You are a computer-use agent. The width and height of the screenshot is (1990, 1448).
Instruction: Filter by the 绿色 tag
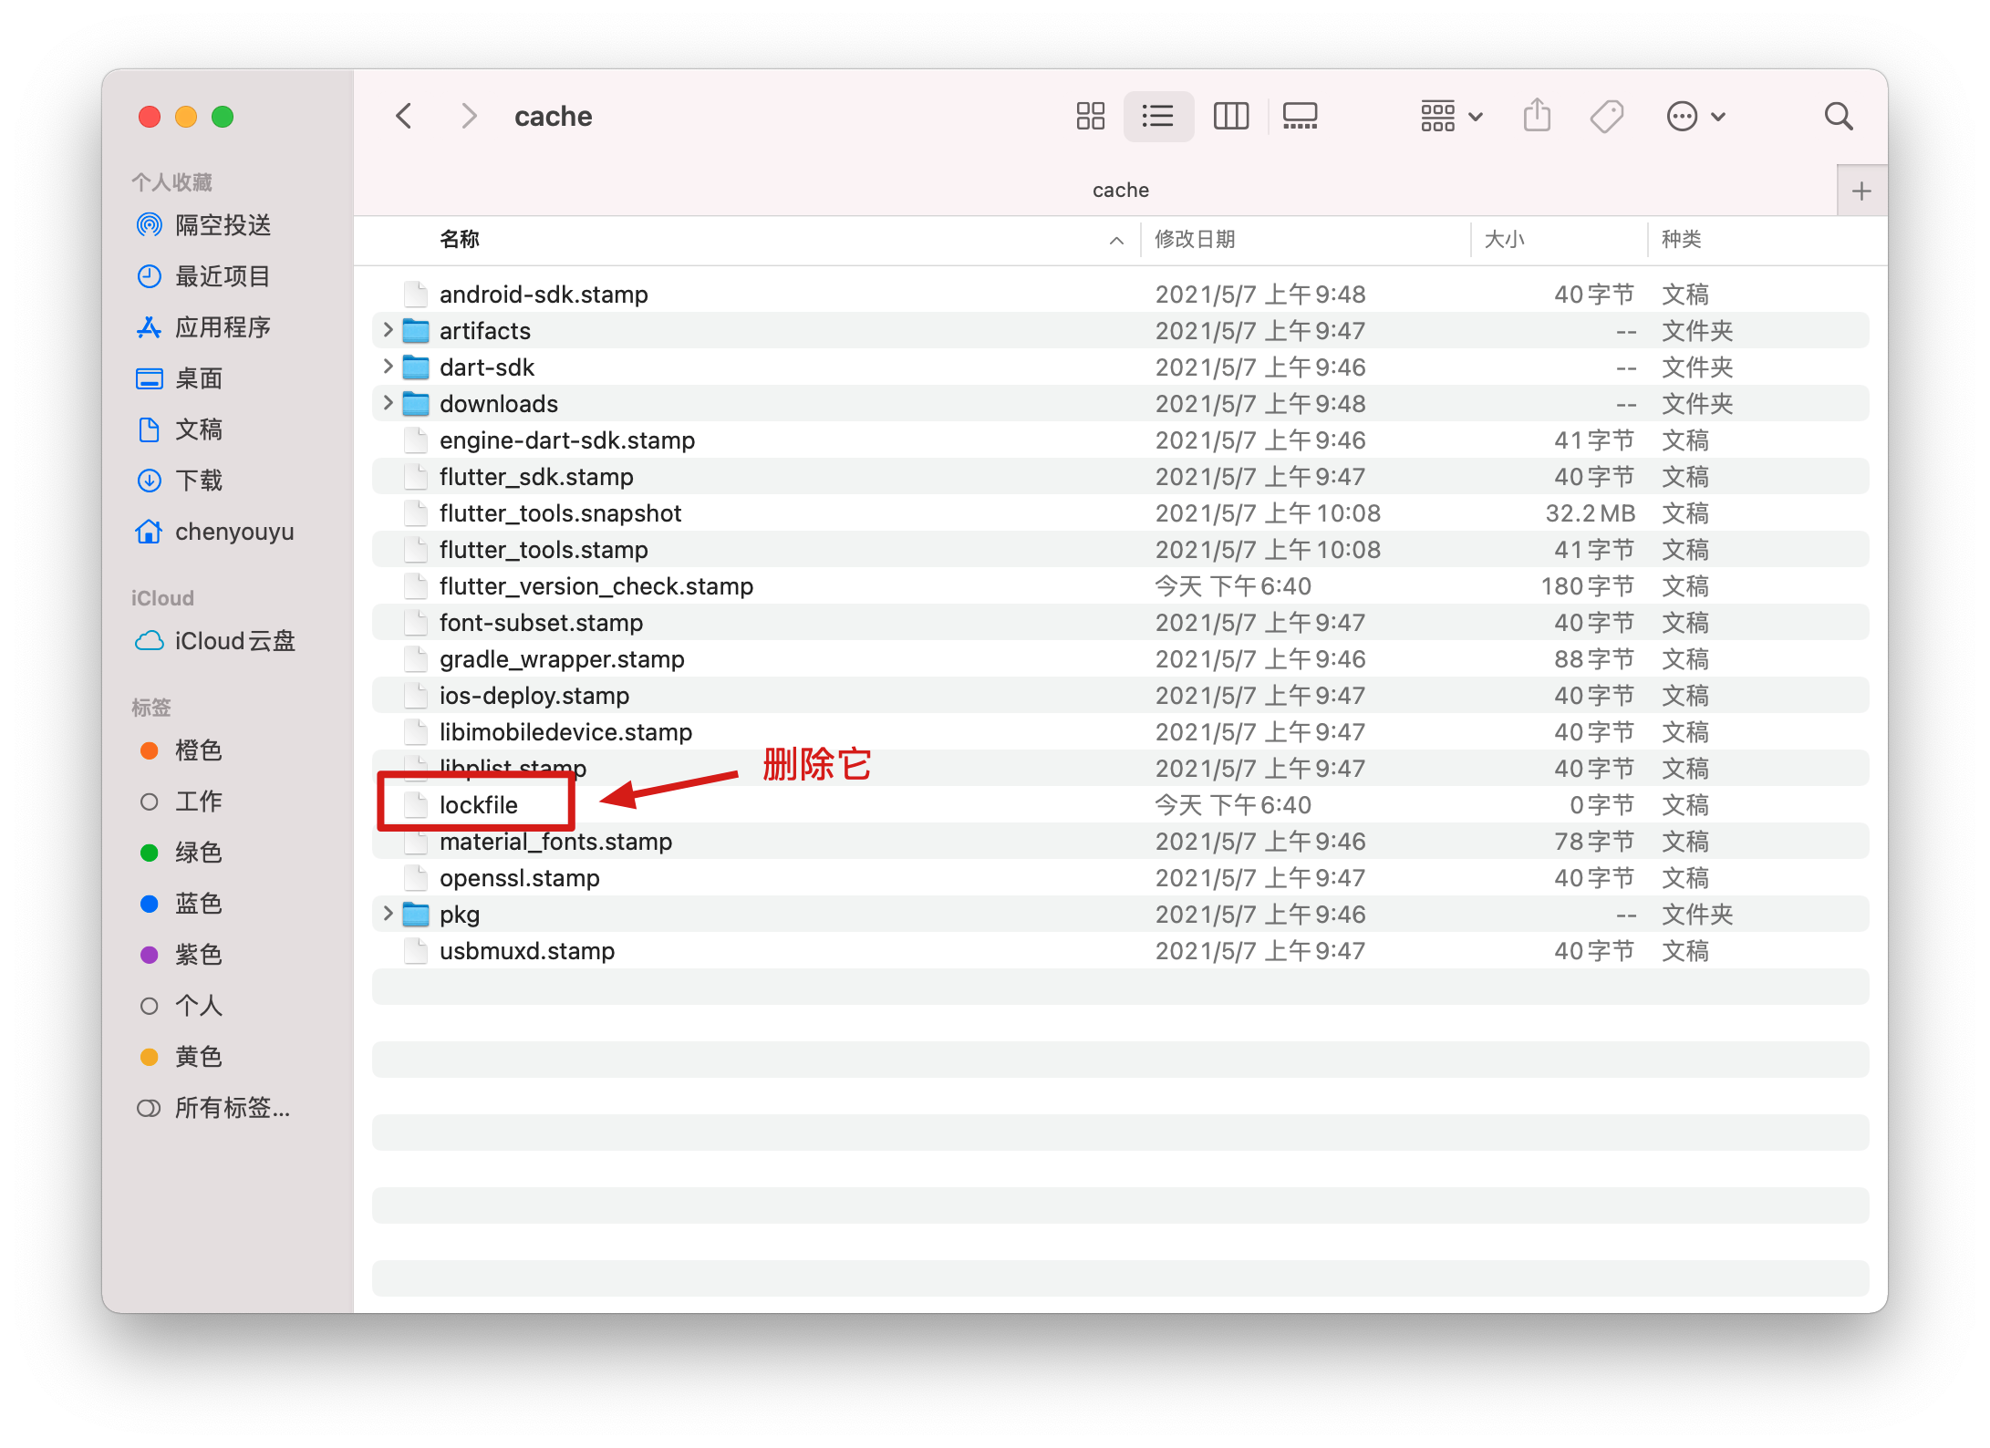tap(181, 853)
